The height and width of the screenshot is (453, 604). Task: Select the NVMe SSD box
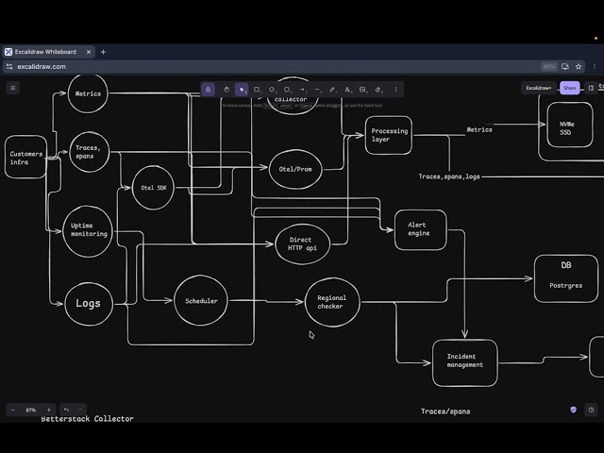point(570,125)
